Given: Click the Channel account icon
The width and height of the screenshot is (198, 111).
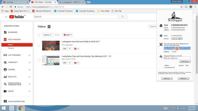Looking at the screenshot, I should 5,70.
